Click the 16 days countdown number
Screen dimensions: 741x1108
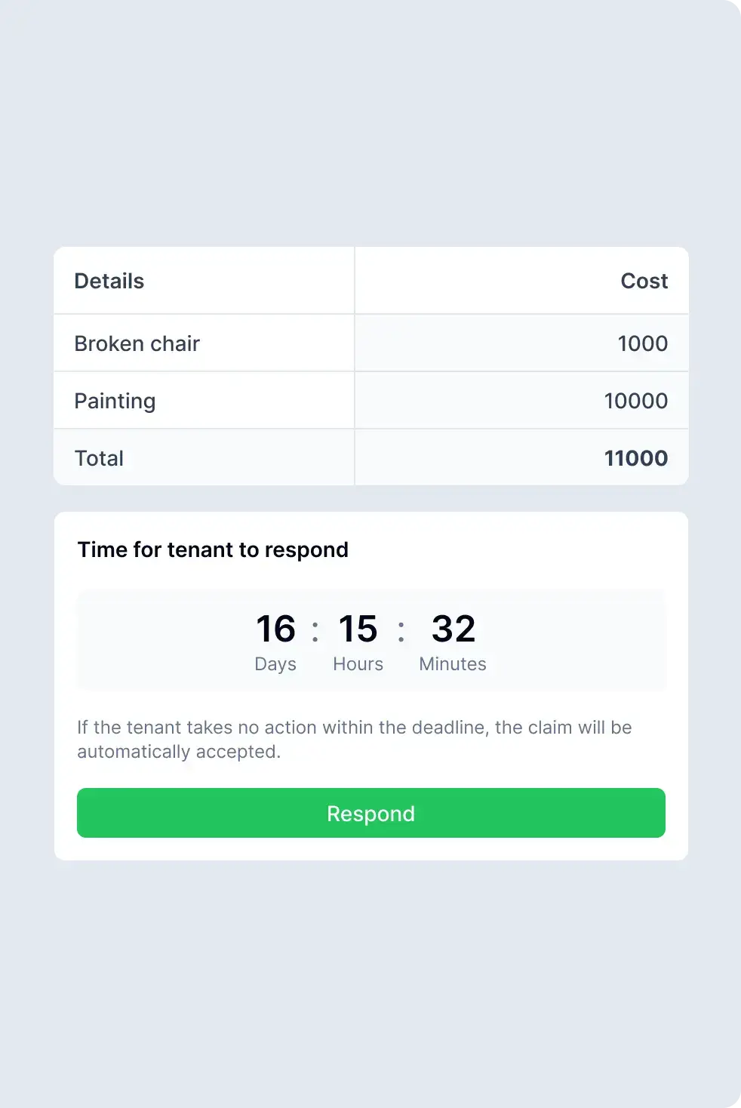pyautogui.click(x=275, y=629)
